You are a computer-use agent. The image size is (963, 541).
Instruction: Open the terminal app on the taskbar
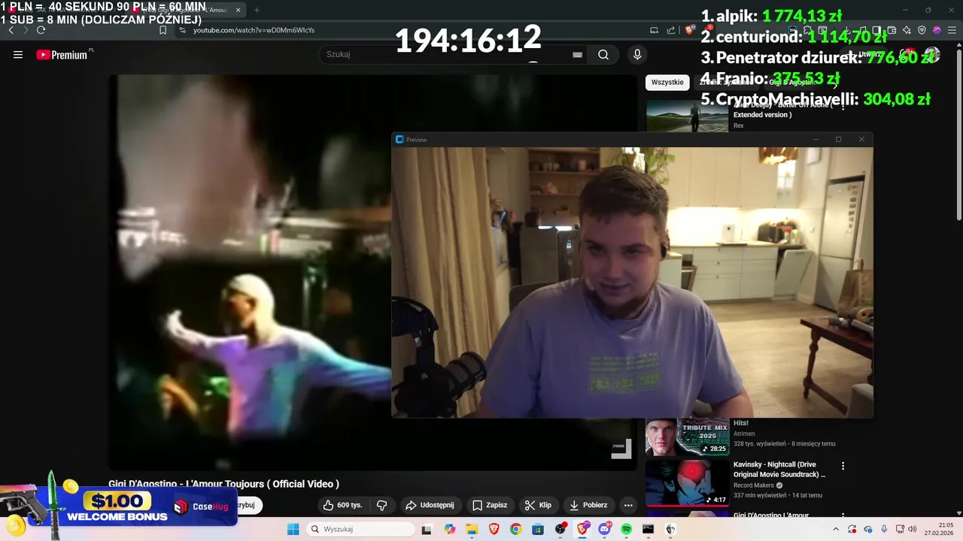[x=649, y=529]
